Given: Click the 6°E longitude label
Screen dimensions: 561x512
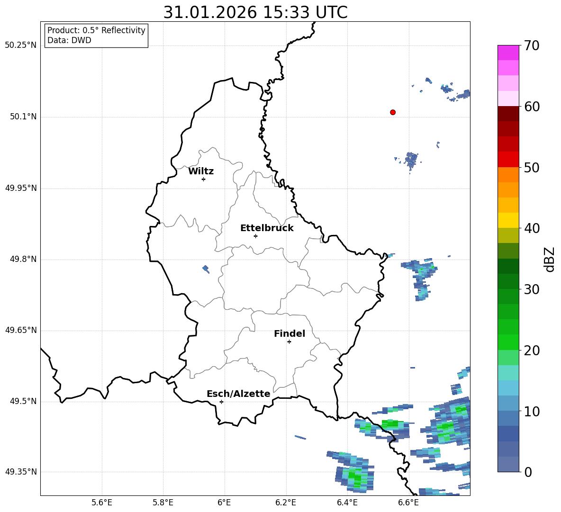Looking at the screenshot, I should coord(224,503).
